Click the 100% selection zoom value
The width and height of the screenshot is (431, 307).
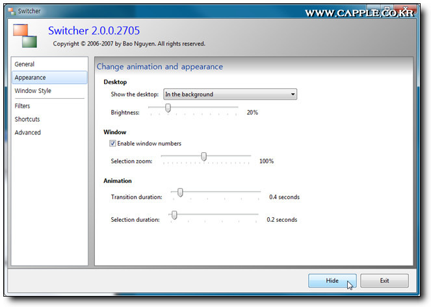coord(267,161)
